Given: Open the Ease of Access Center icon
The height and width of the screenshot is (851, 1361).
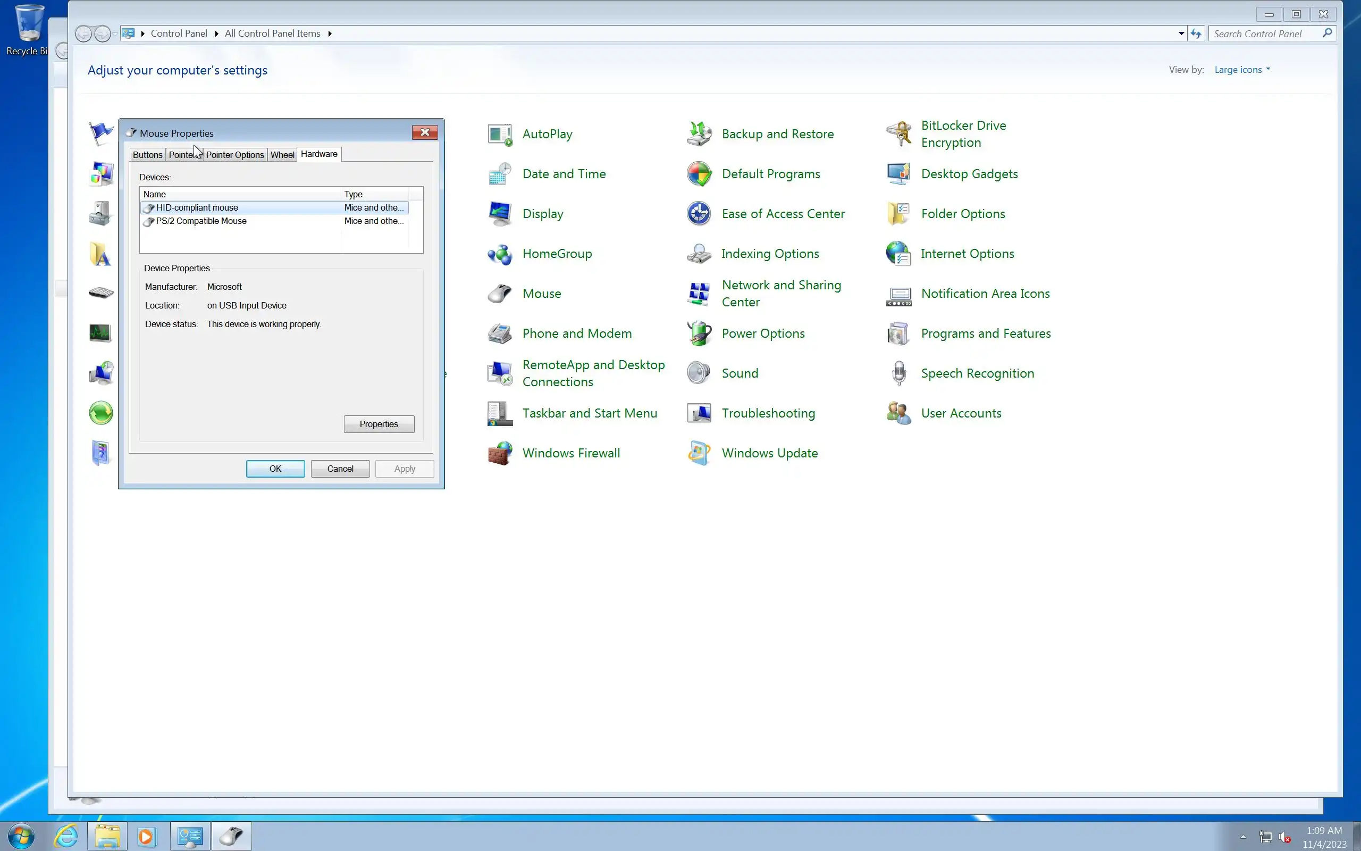Looking at the screenshot, I should 699,214.
